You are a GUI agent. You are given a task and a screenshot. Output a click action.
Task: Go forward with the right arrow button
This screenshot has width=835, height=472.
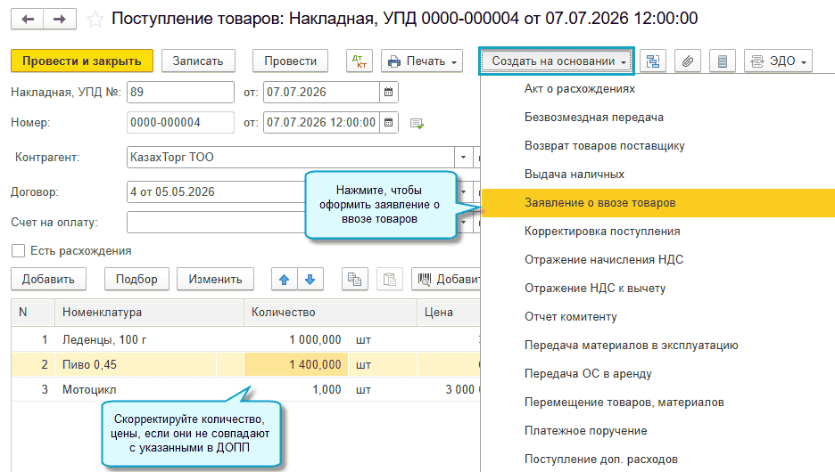coord(60,20)
